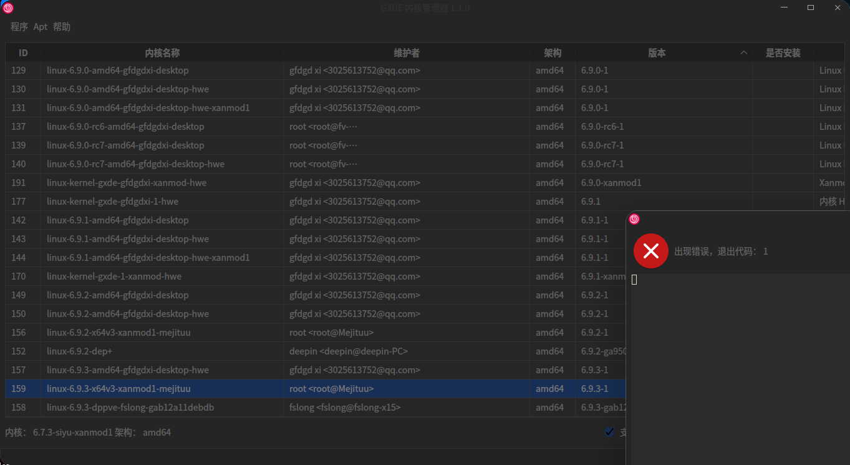850x465 pixels.
Task: Select highlighted row linux-6.9.3-x64v3-xanmod1-mejituu
Action: [315, 389]
